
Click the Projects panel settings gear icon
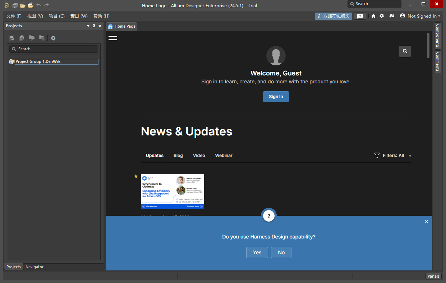53,38
